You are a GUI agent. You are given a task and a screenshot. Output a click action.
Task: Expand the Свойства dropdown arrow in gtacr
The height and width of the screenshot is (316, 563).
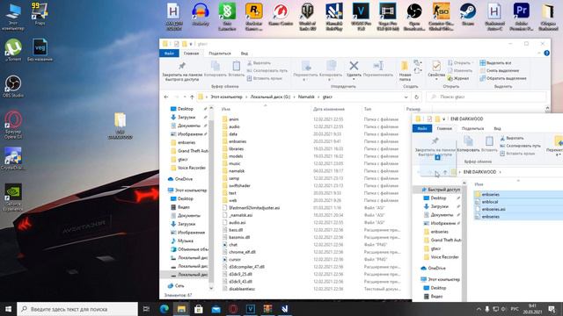(436, 79)
